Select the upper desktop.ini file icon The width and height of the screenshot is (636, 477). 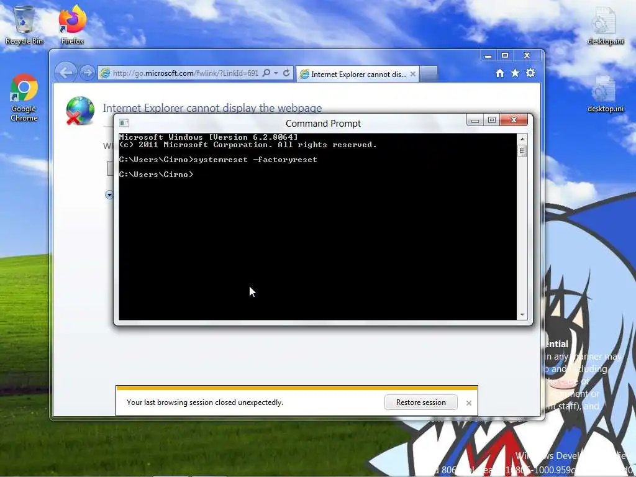click(605, 25)
